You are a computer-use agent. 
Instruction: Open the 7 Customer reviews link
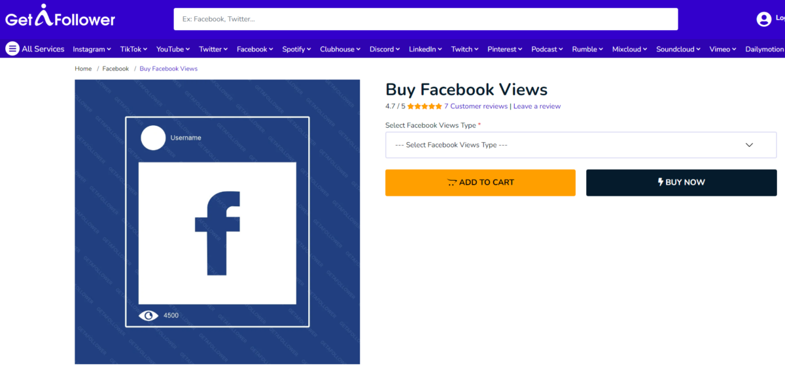pyautogui.click(x=476, y=106)
